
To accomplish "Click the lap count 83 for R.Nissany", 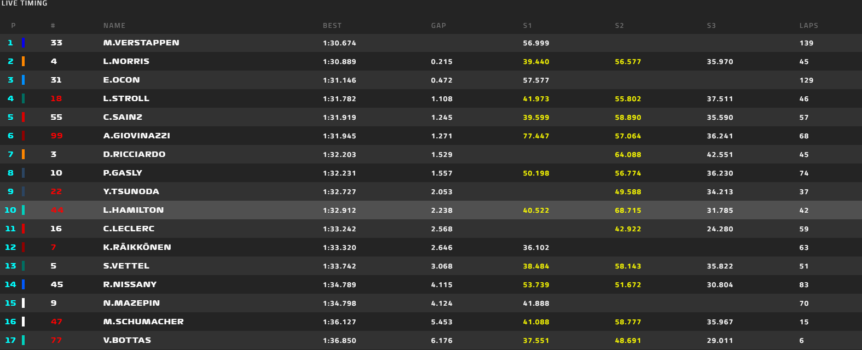I will click(x=804, y=285).
